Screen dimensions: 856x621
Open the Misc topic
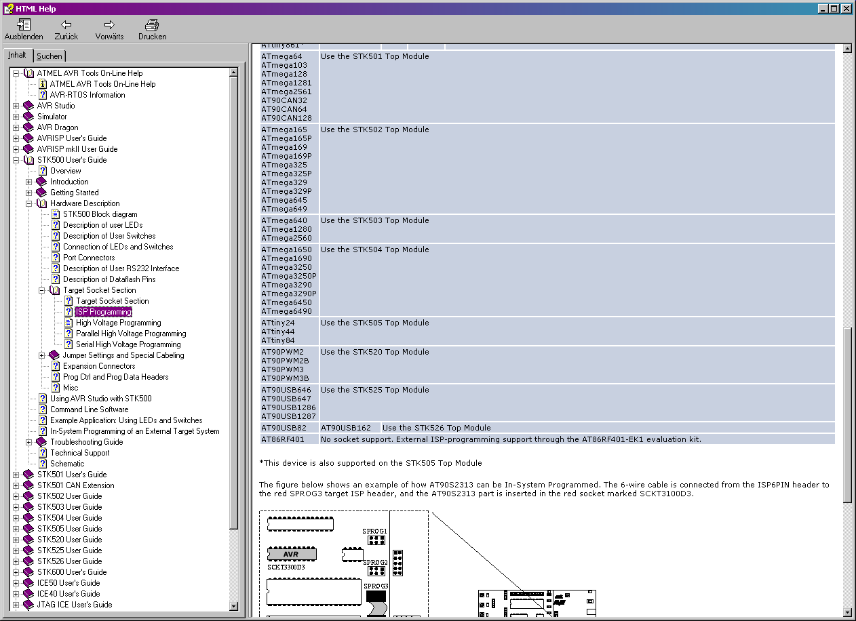point(71,388)
